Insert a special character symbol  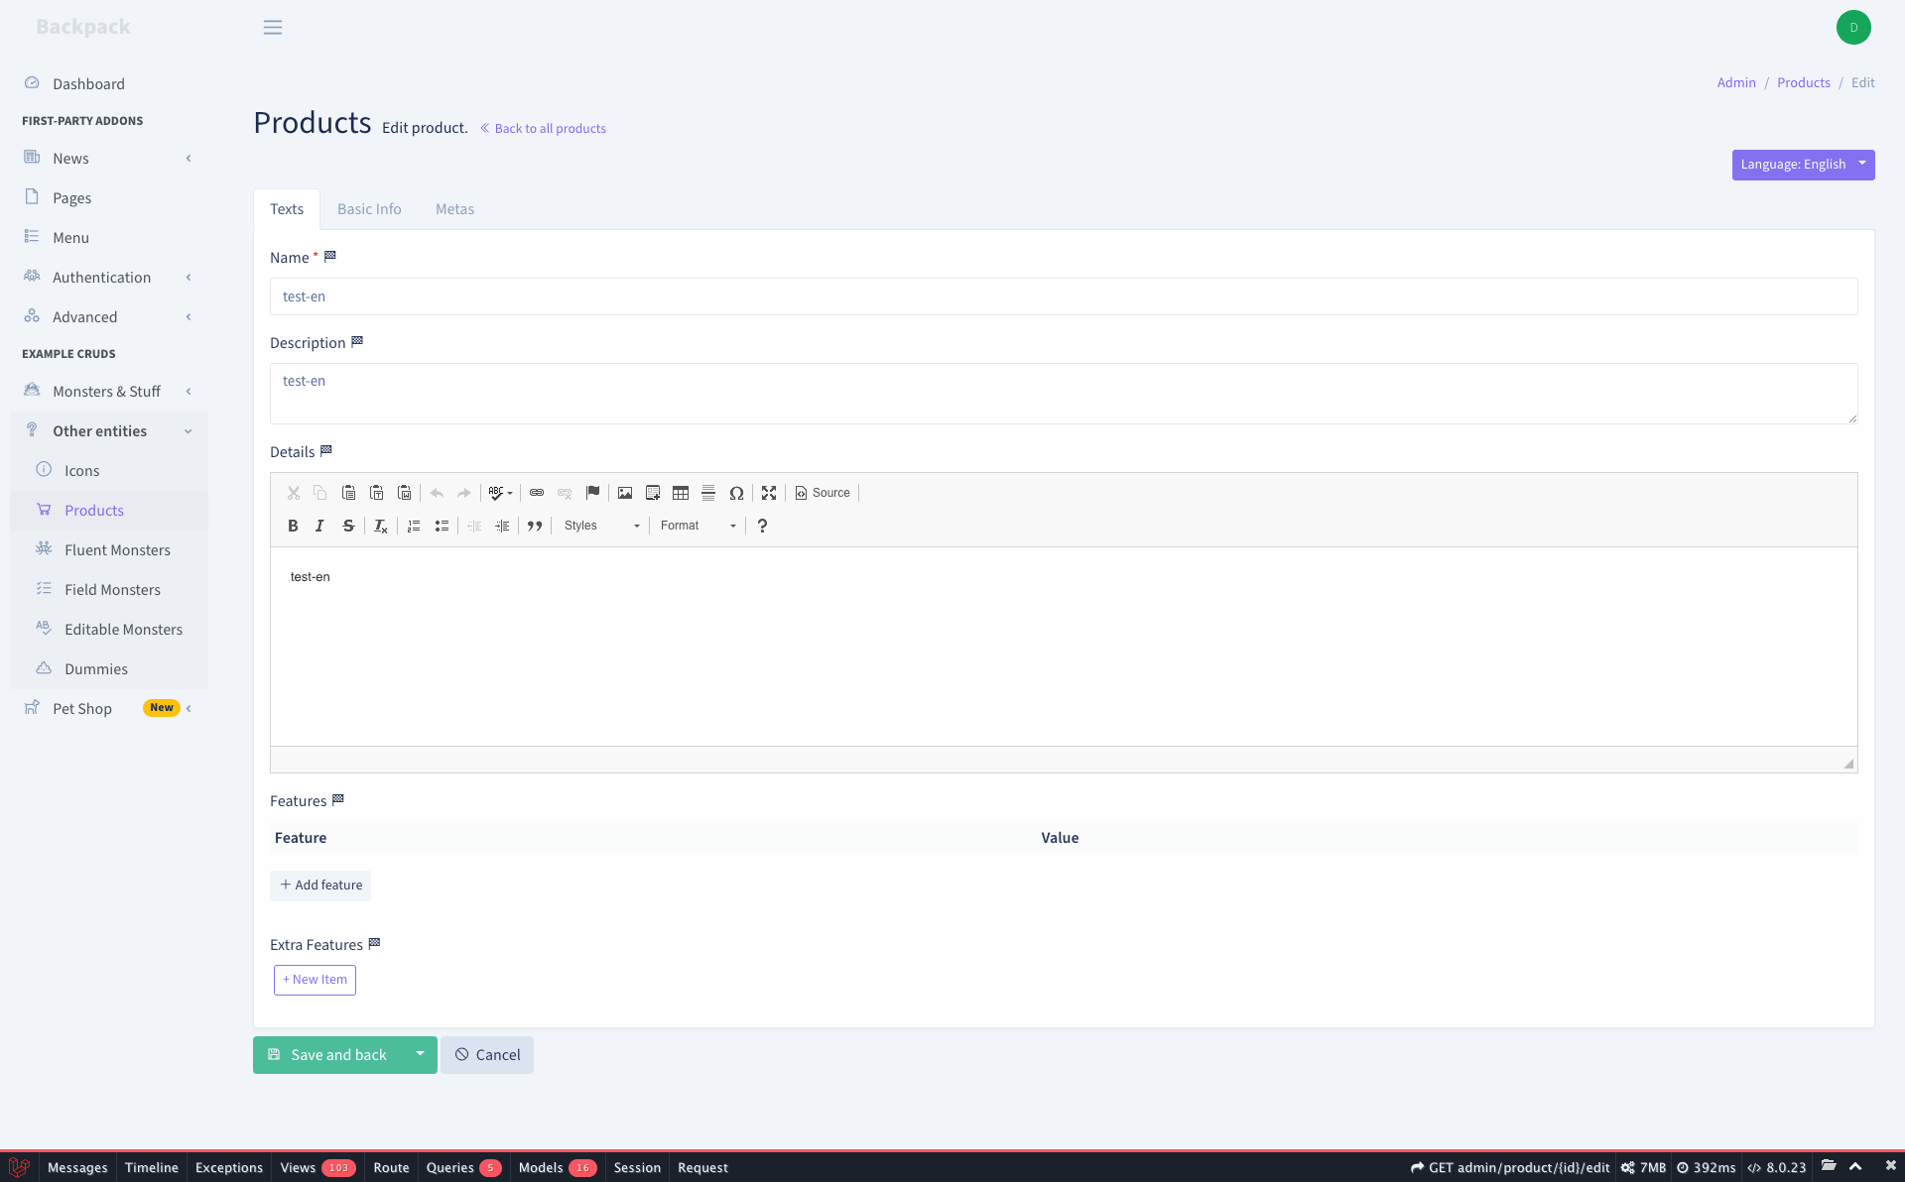[x=738, y=493]
